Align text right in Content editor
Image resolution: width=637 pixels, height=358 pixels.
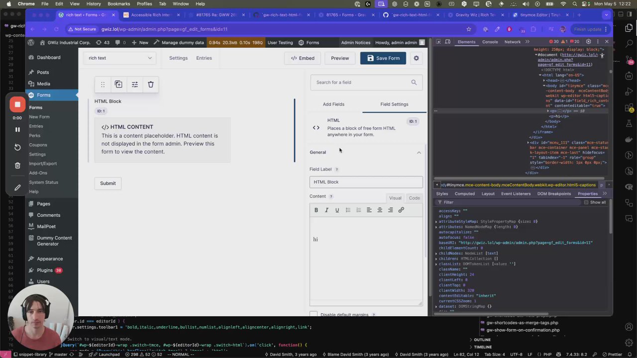(x=390, y=210)
